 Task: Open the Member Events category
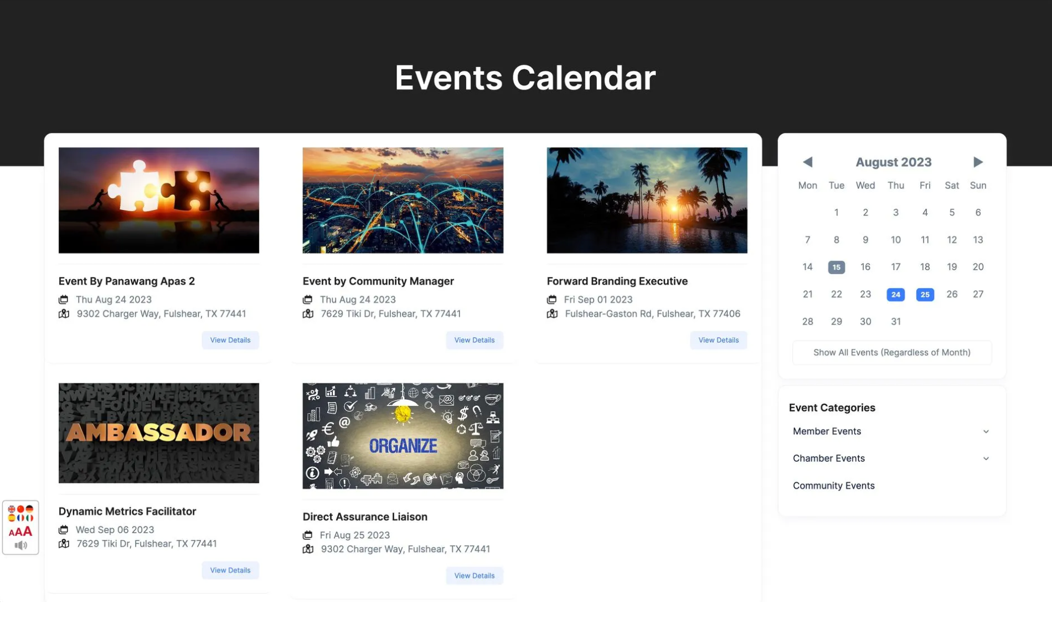(x=827, y=431)
